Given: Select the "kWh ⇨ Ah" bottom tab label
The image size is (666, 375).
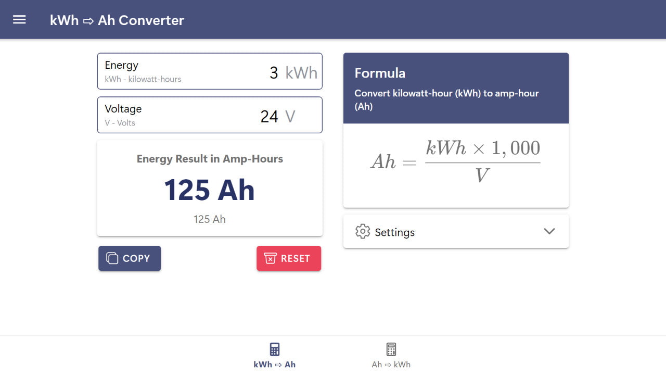Looking at the screenshot, I should (275, 365).
